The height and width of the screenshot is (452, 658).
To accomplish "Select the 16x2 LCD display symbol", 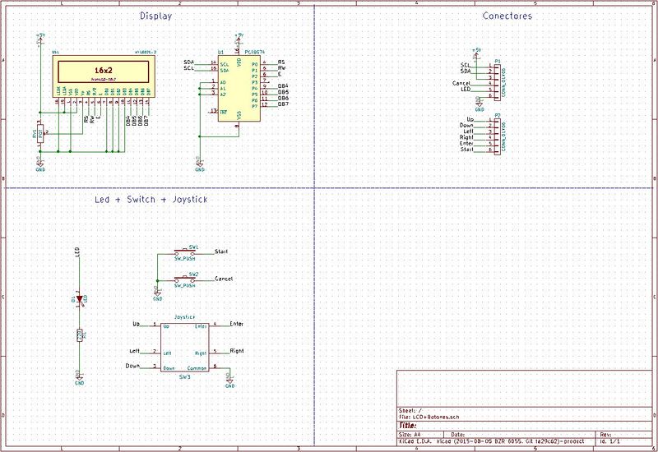I will tap(104, 76).
